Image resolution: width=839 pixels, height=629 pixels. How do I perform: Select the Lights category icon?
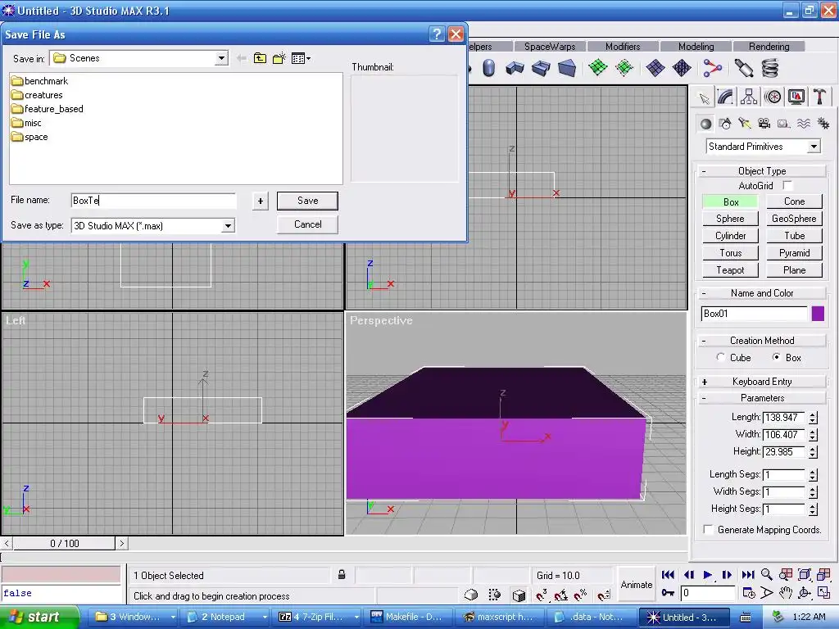744,124
